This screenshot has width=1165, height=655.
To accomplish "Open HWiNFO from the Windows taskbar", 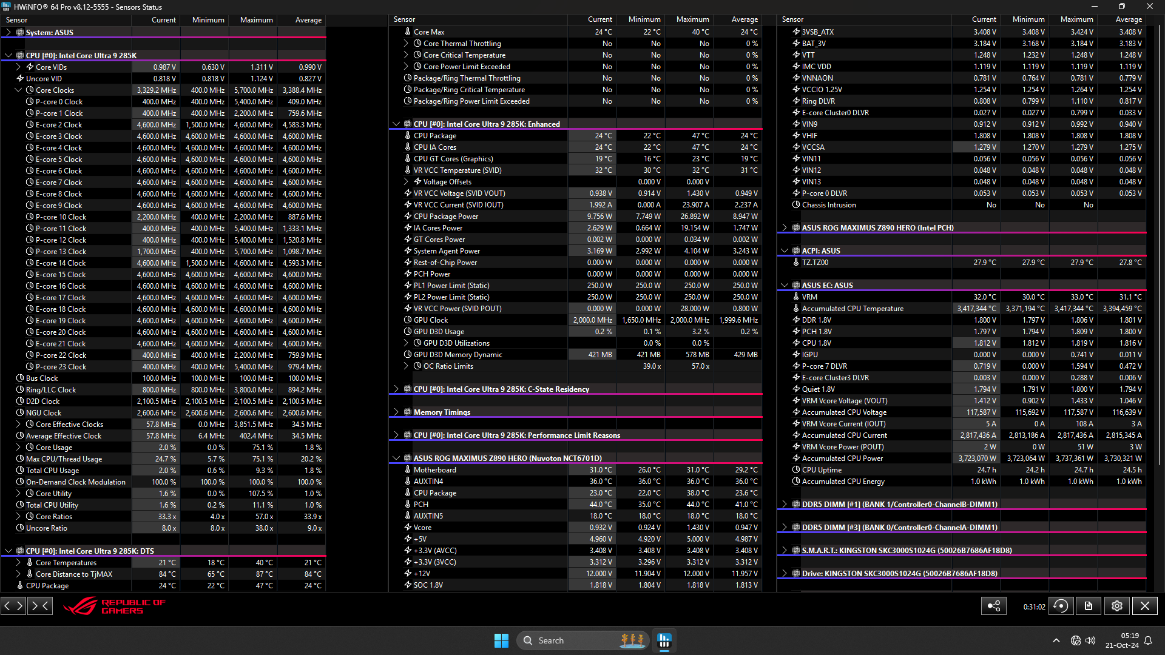I will [x=664, y=640].
